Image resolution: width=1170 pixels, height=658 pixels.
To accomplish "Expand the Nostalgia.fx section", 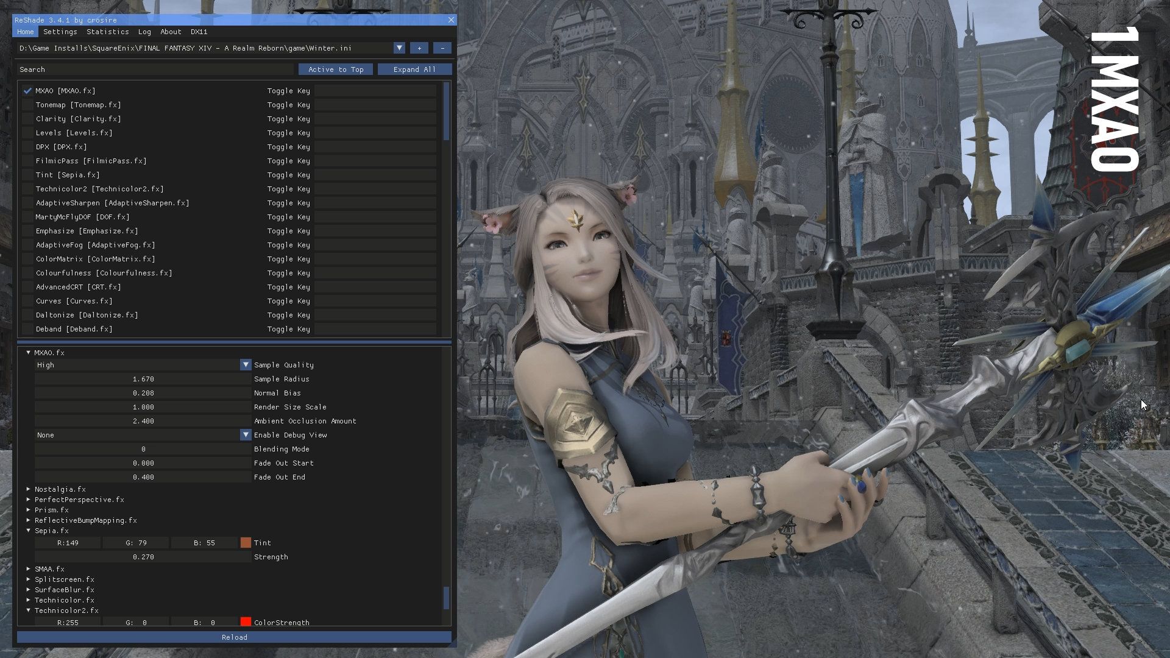I will (28, 489).
